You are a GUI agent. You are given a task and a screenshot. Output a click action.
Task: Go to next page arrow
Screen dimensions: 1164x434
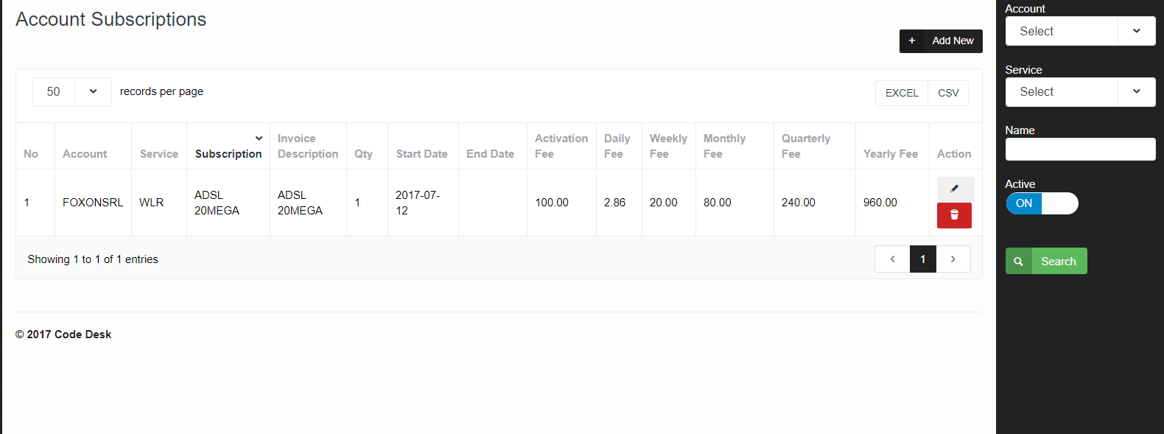pos(953,259)
